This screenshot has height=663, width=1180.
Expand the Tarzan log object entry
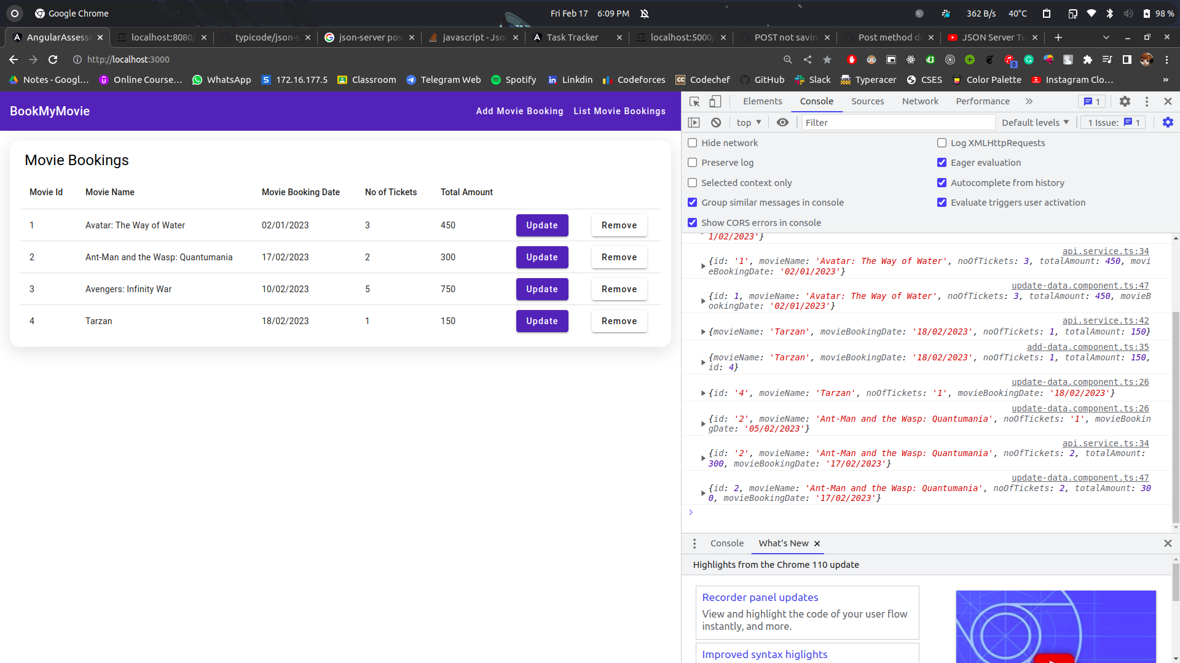pos(704,331)
